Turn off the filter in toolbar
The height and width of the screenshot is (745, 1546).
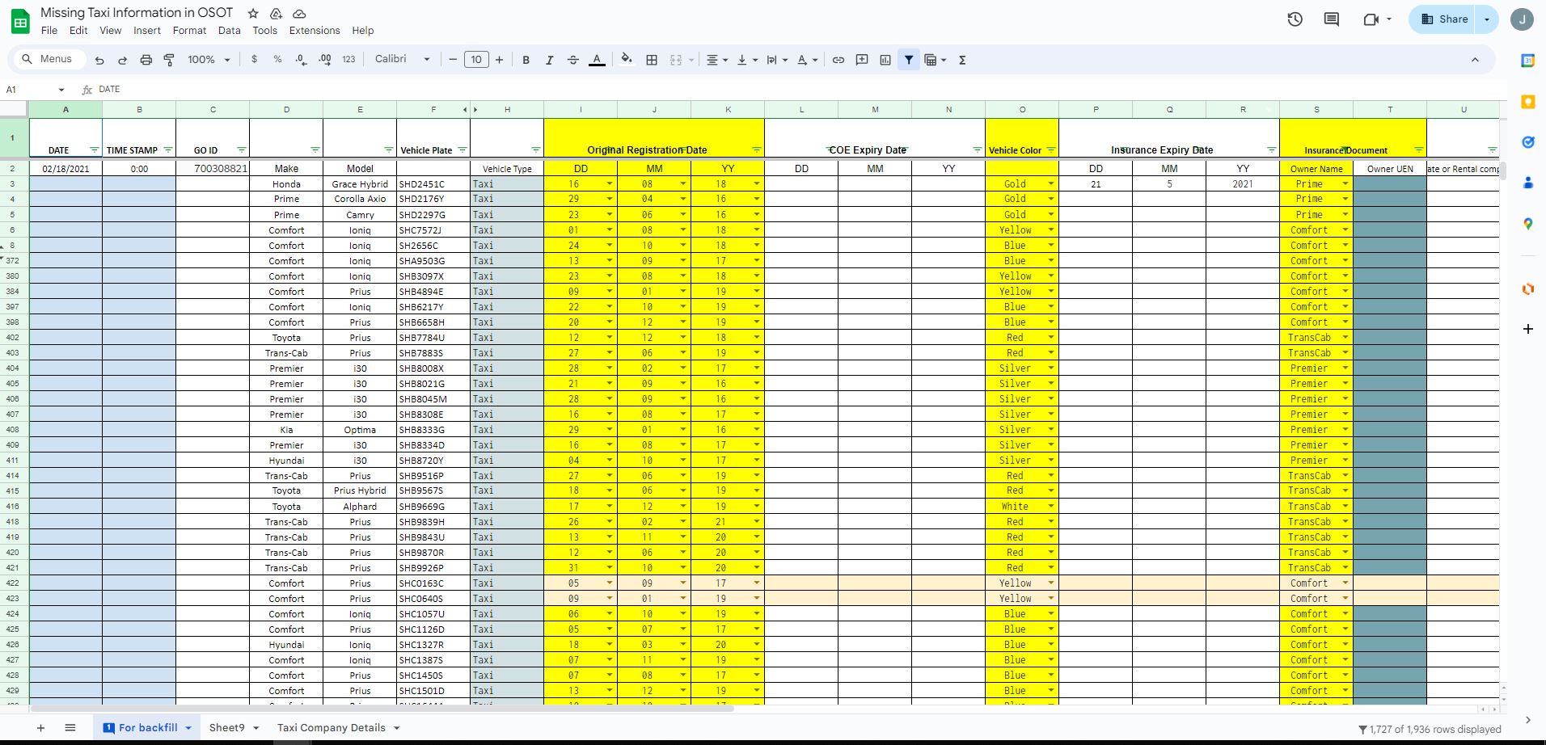tap(909, 60)
